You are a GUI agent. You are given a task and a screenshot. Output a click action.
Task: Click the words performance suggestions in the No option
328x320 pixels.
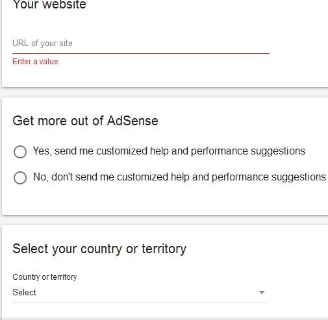coord(269,177)
